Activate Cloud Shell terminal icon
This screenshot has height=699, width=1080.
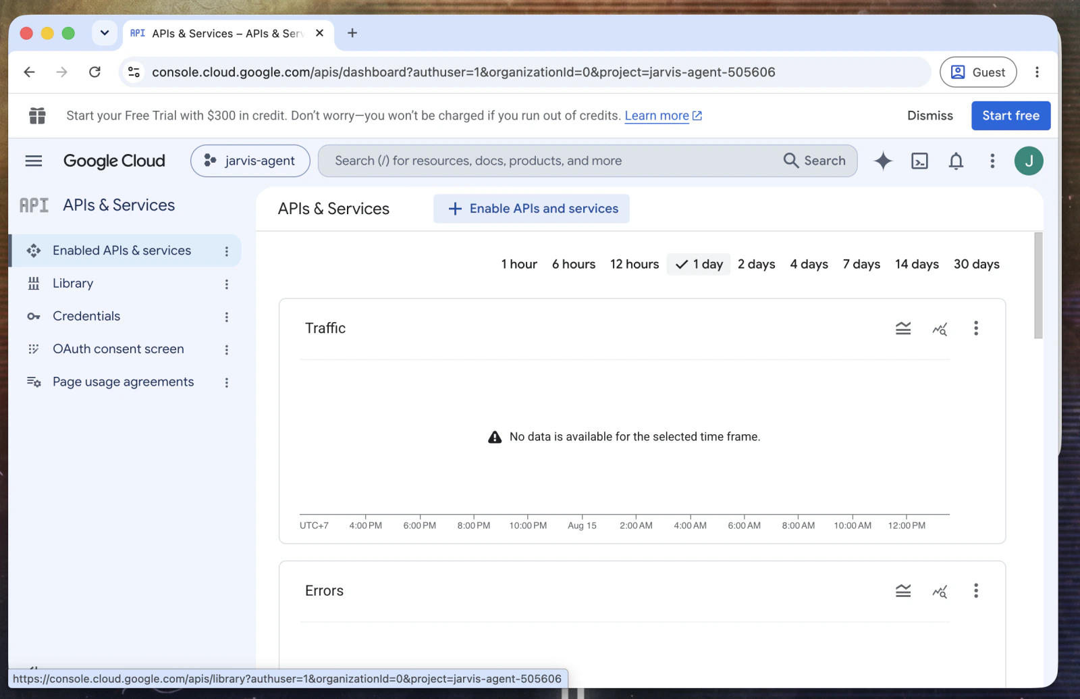(x=919, y=161)
